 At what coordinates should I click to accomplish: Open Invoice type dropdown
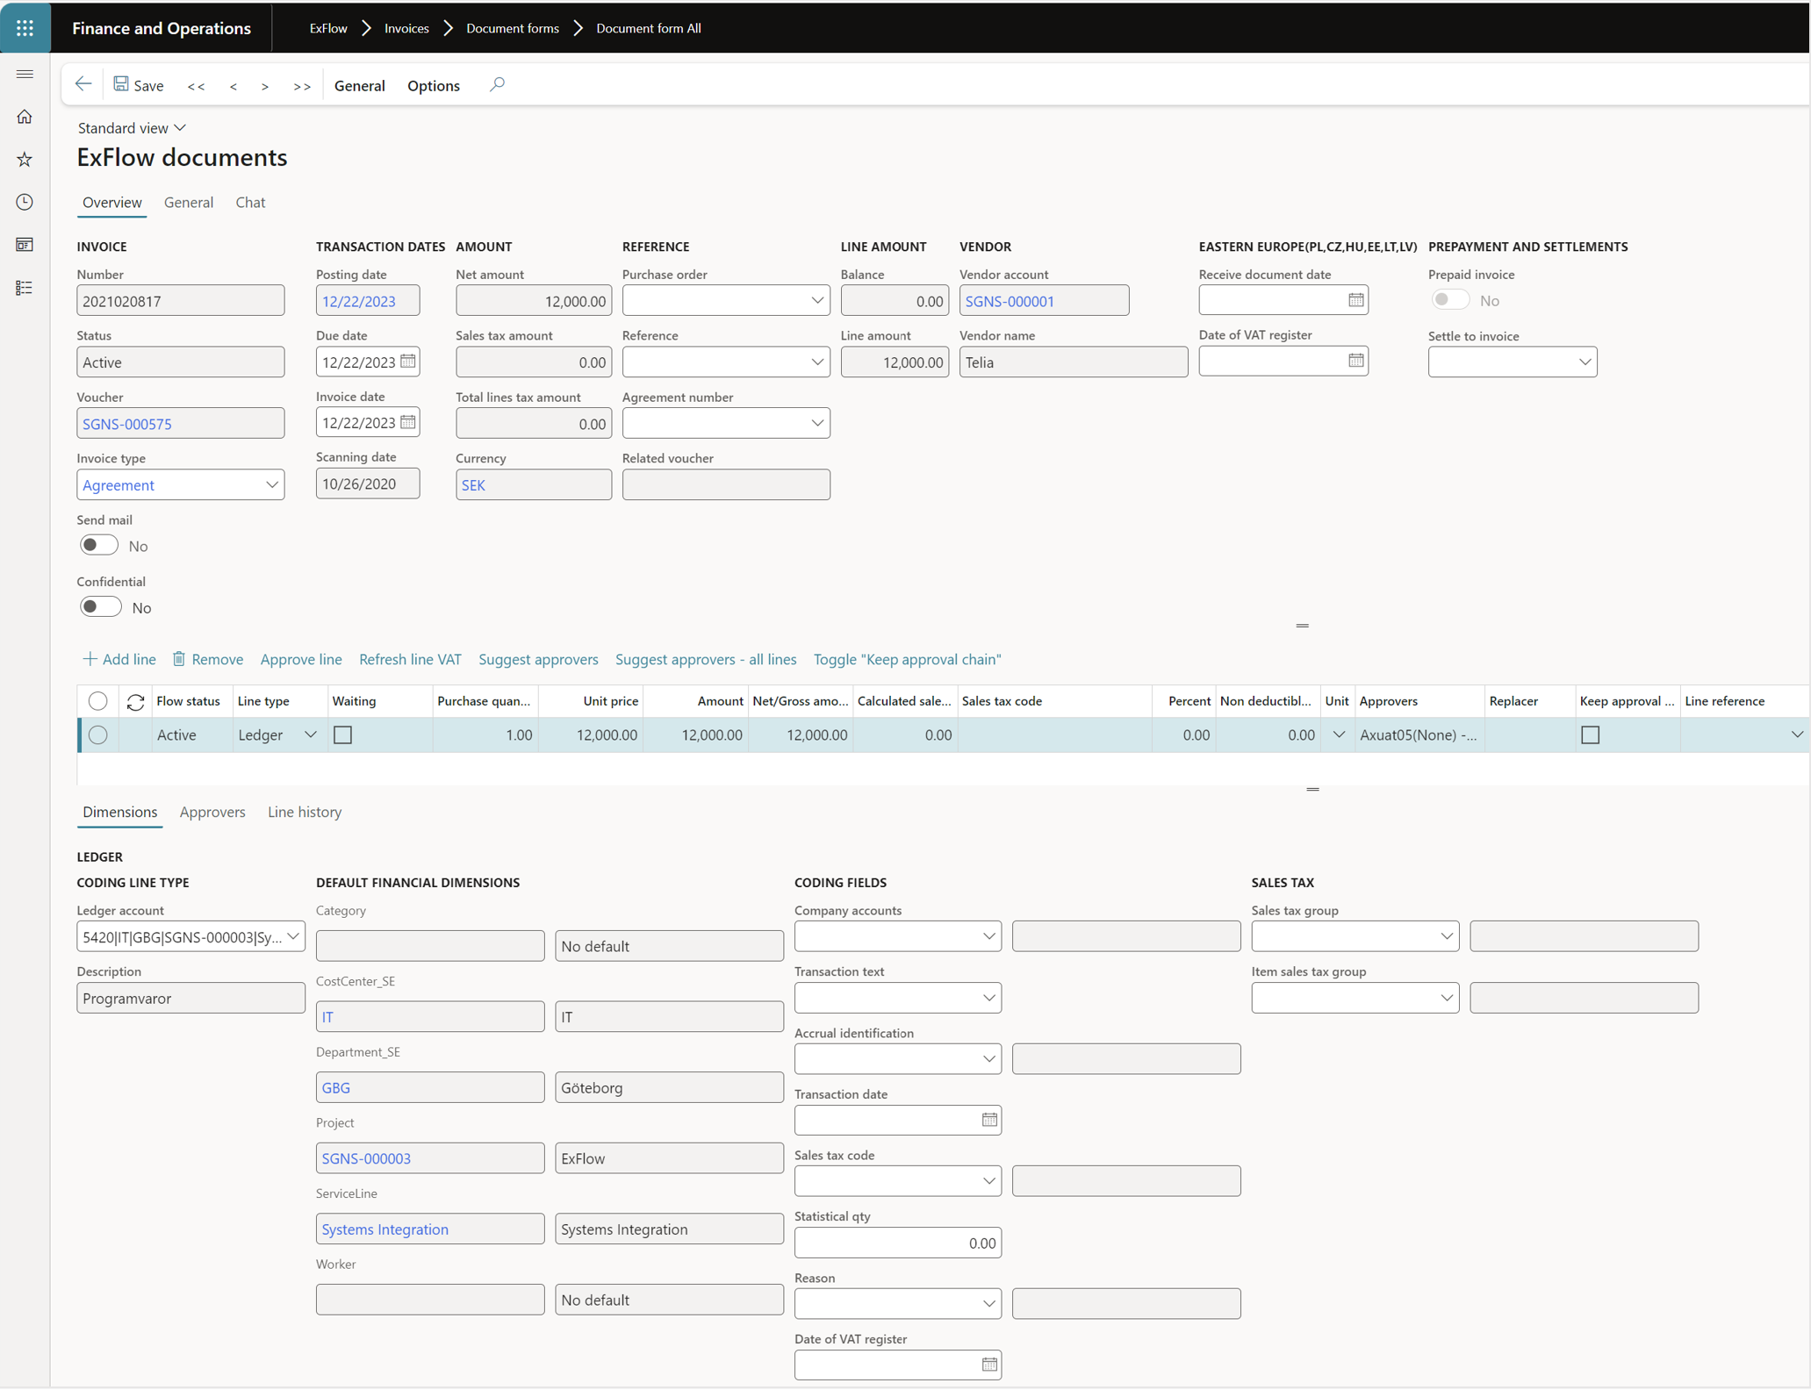point(271,484)
